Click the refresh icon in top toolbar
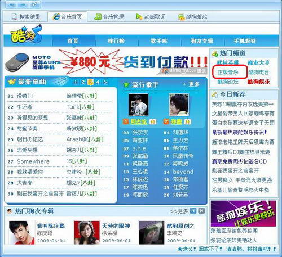Screen dimensions: 282x257 pos(34,4)
